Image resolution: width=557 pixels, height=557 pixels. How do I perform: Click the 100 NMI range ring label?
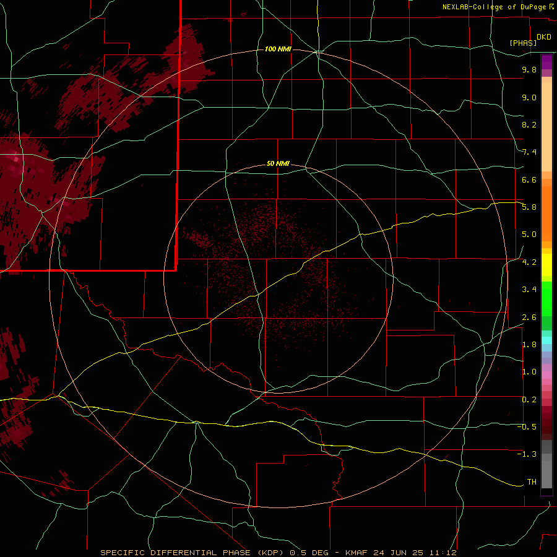[x=278, y=49]
